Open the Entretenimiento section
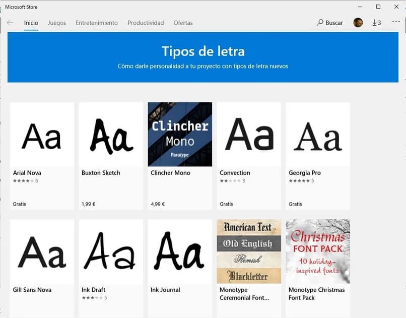Viewport: 406px width, 318px height. [x=96, y=23]
